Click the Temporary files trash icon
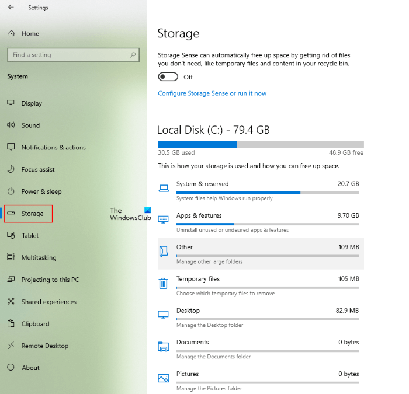 164,283
